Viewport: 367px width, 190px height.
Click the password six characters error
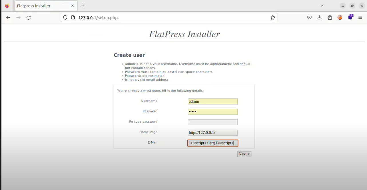pos(168,72)
